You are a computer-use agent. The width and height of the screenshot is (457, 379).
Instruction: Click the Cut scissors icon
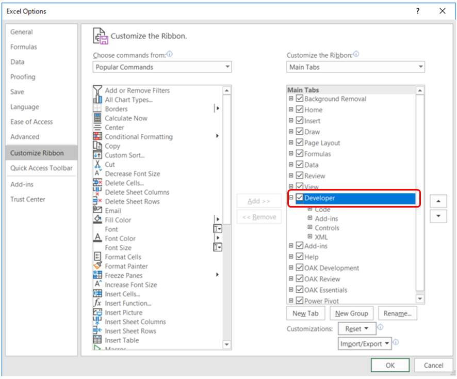(97, 165)
